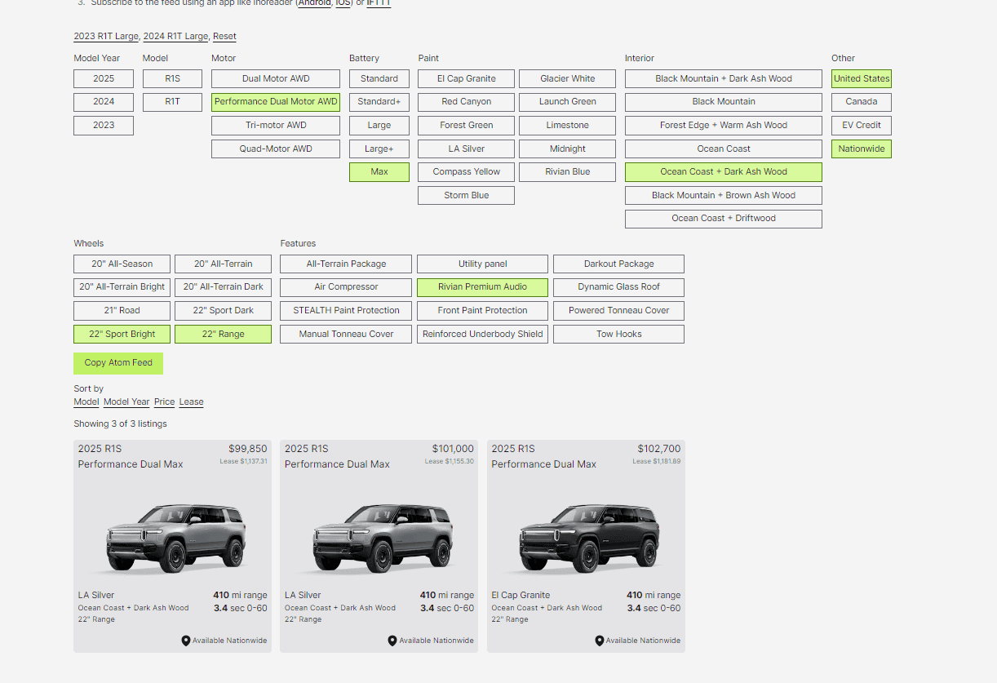Filter by Limestone paint
Image resolution: width=997 pixels, height=683 pixels.
[x=568, y=126]
